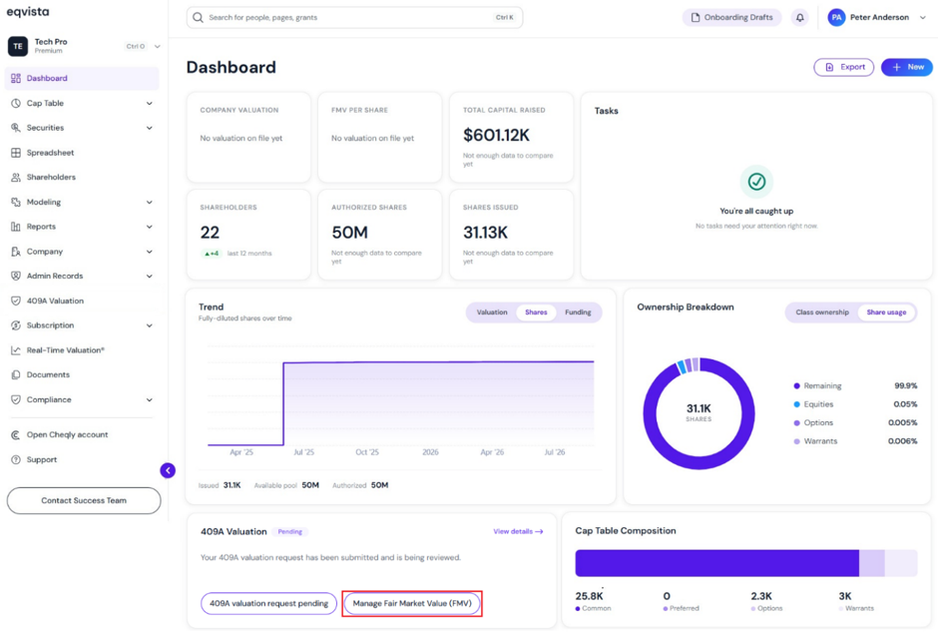This screenshot has height=632, width=938.
Task: Open Onboarding Drafts
Action: pos(731,17)
